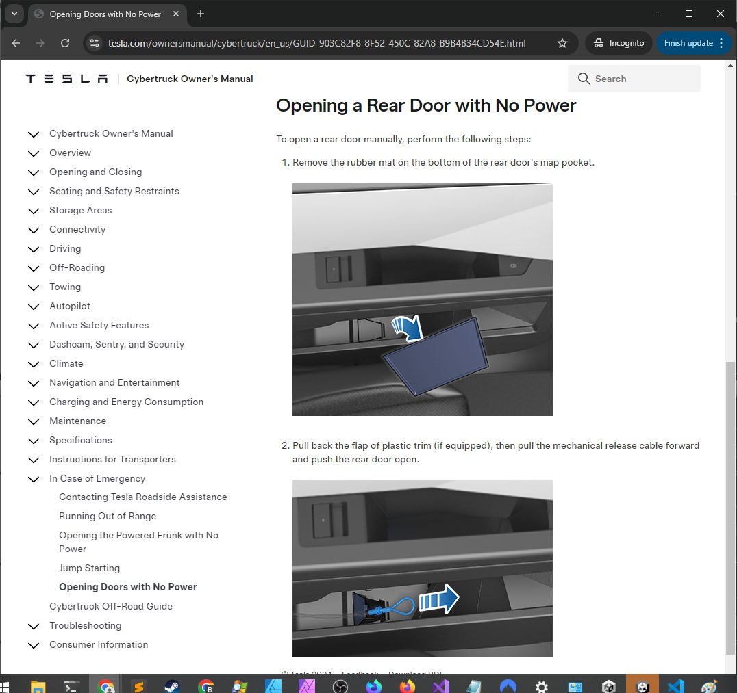Click the mechanical release cable illustration

click(x=423, y=568)
